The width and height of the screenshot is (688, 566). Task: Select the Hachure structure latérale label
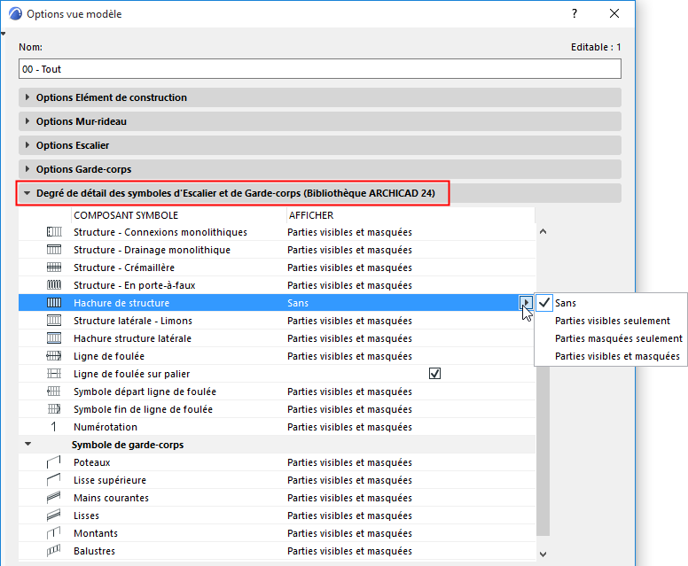(132, 338)
